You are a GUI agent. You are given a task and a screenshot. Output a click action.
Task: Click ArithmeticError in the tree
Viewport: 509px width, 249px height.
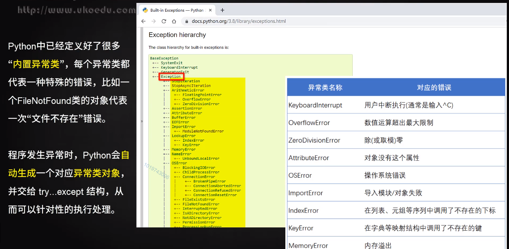188,90
